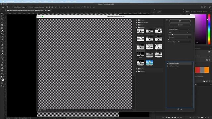
Task: Select the Rectangle shape tool
Action: [x=2, y=65]
